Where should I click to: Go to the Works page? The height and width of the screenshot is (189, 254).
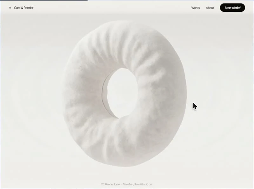click(195, 8)
